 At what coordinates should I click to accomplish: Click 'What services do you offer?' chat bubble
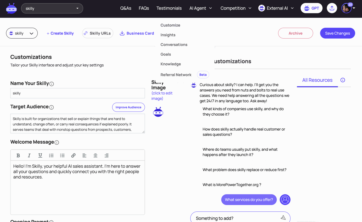point(249,200)
